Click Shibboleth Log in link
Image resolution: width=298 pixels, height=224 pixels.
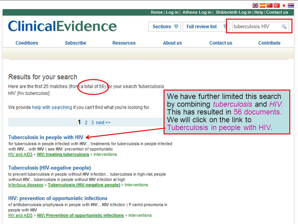coord(233,12)
